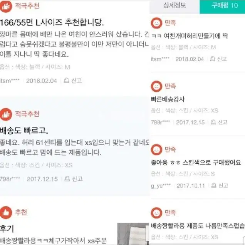Image resolution: width=245 pixels, height=245 pixels.
Task: Click smiley icon above 좋아용 스킨색 review
Action: (x=156, y=149)
